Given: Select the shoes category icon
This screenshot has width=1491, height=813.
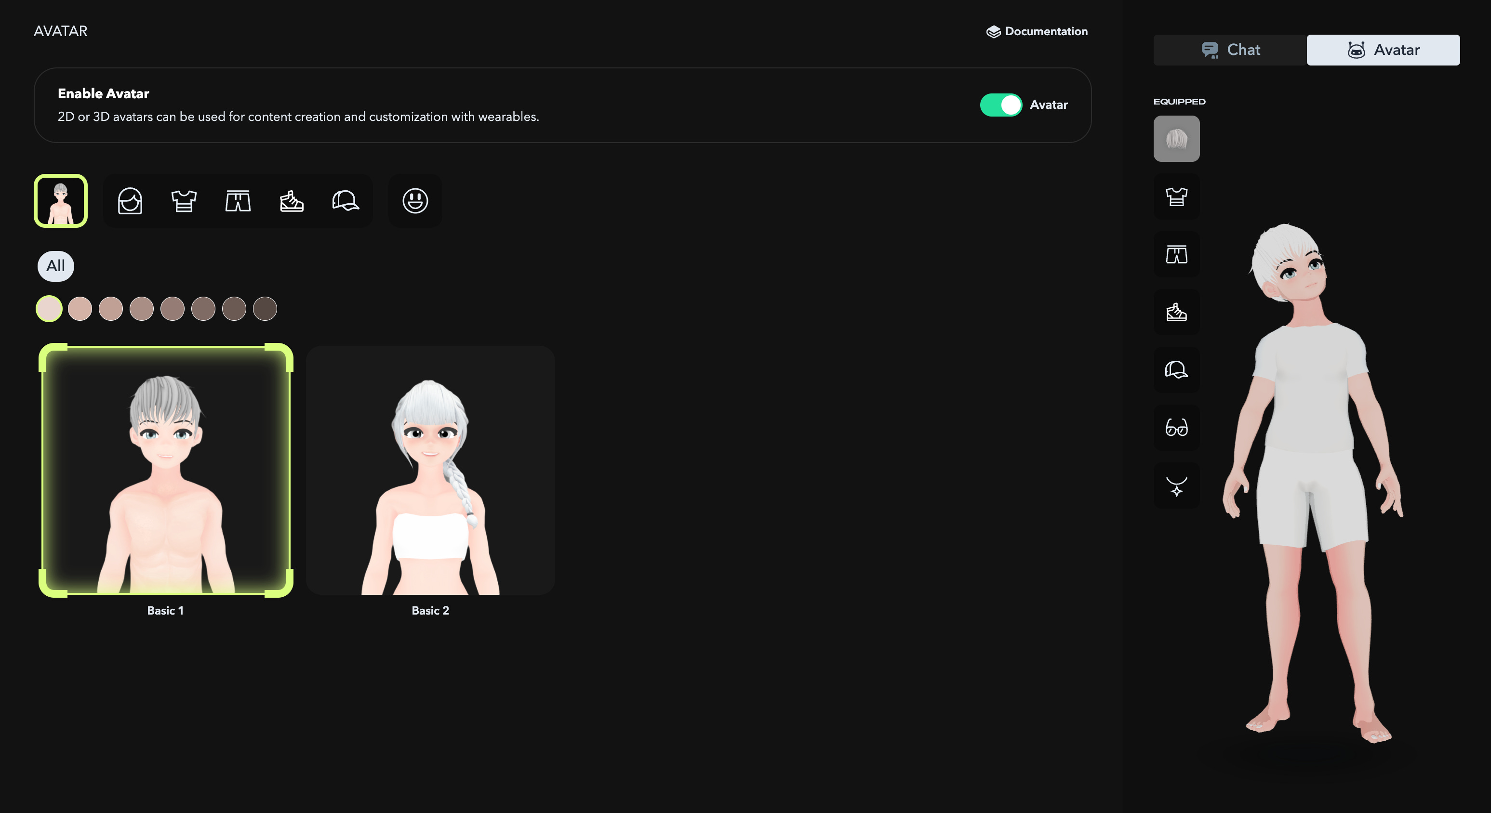Looking at the screenshot, I should tap(291, 201).
